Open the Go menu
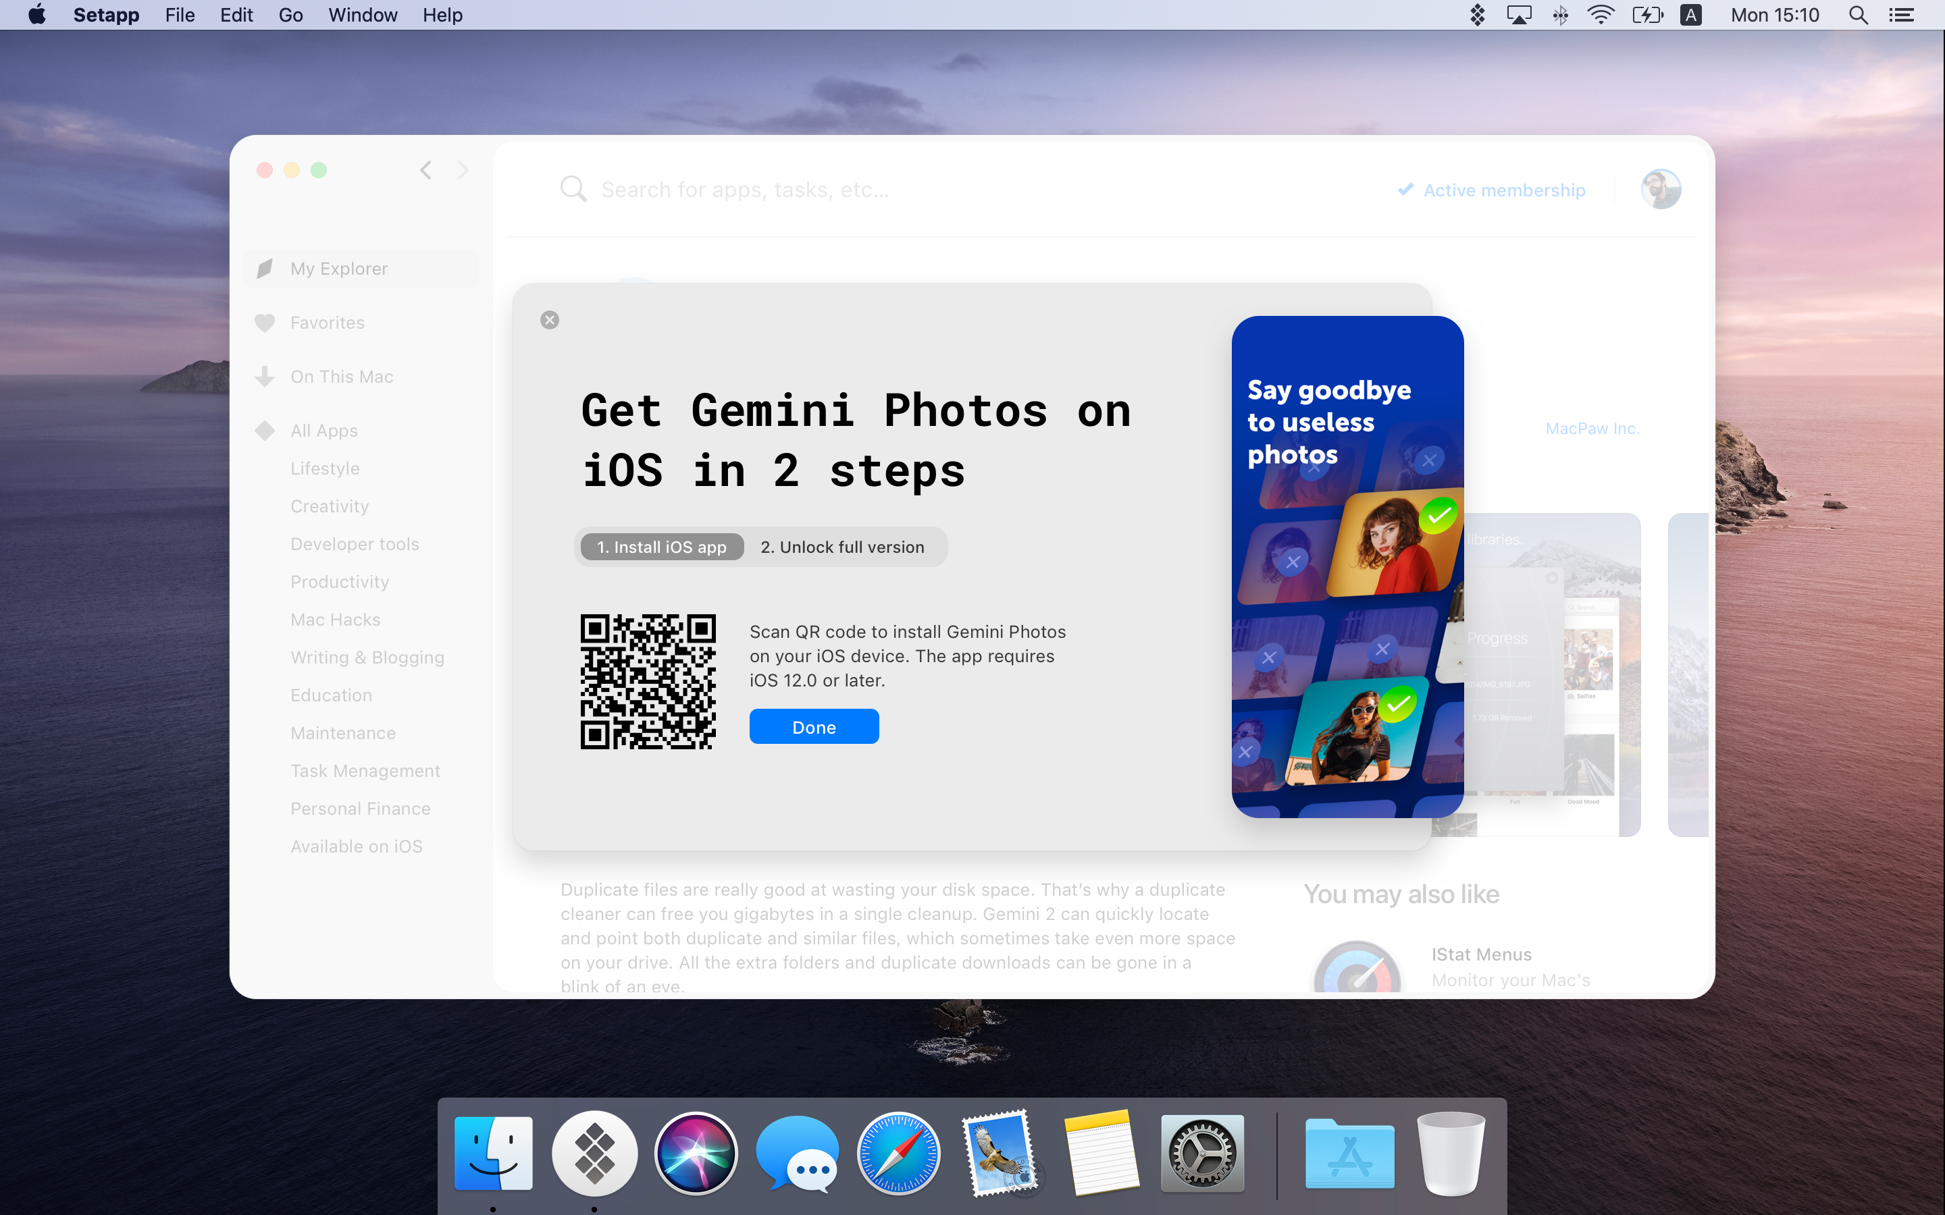 click(x=290, y=16)
